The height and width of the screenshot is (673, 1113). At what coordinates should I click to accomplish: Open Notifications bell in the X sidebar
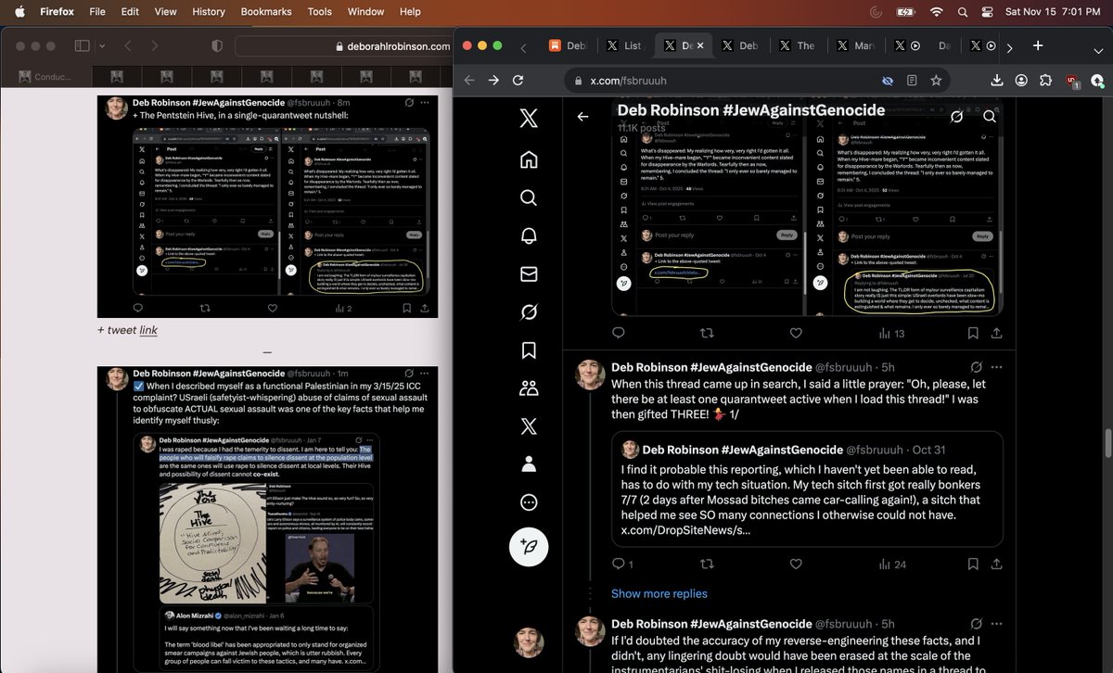(x=529, y=235)
